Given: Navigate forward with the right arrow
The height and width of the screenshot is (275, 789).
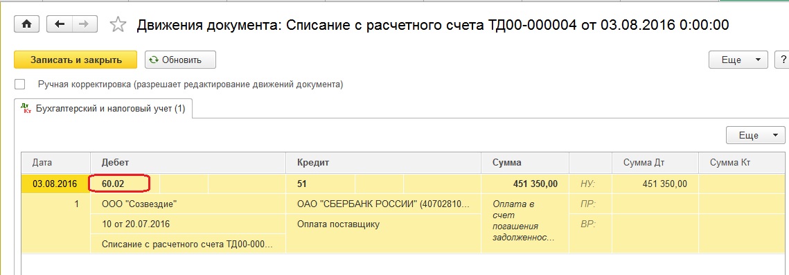Looking at the screenshot, I should pyautogui.click(x=85, y=24).
